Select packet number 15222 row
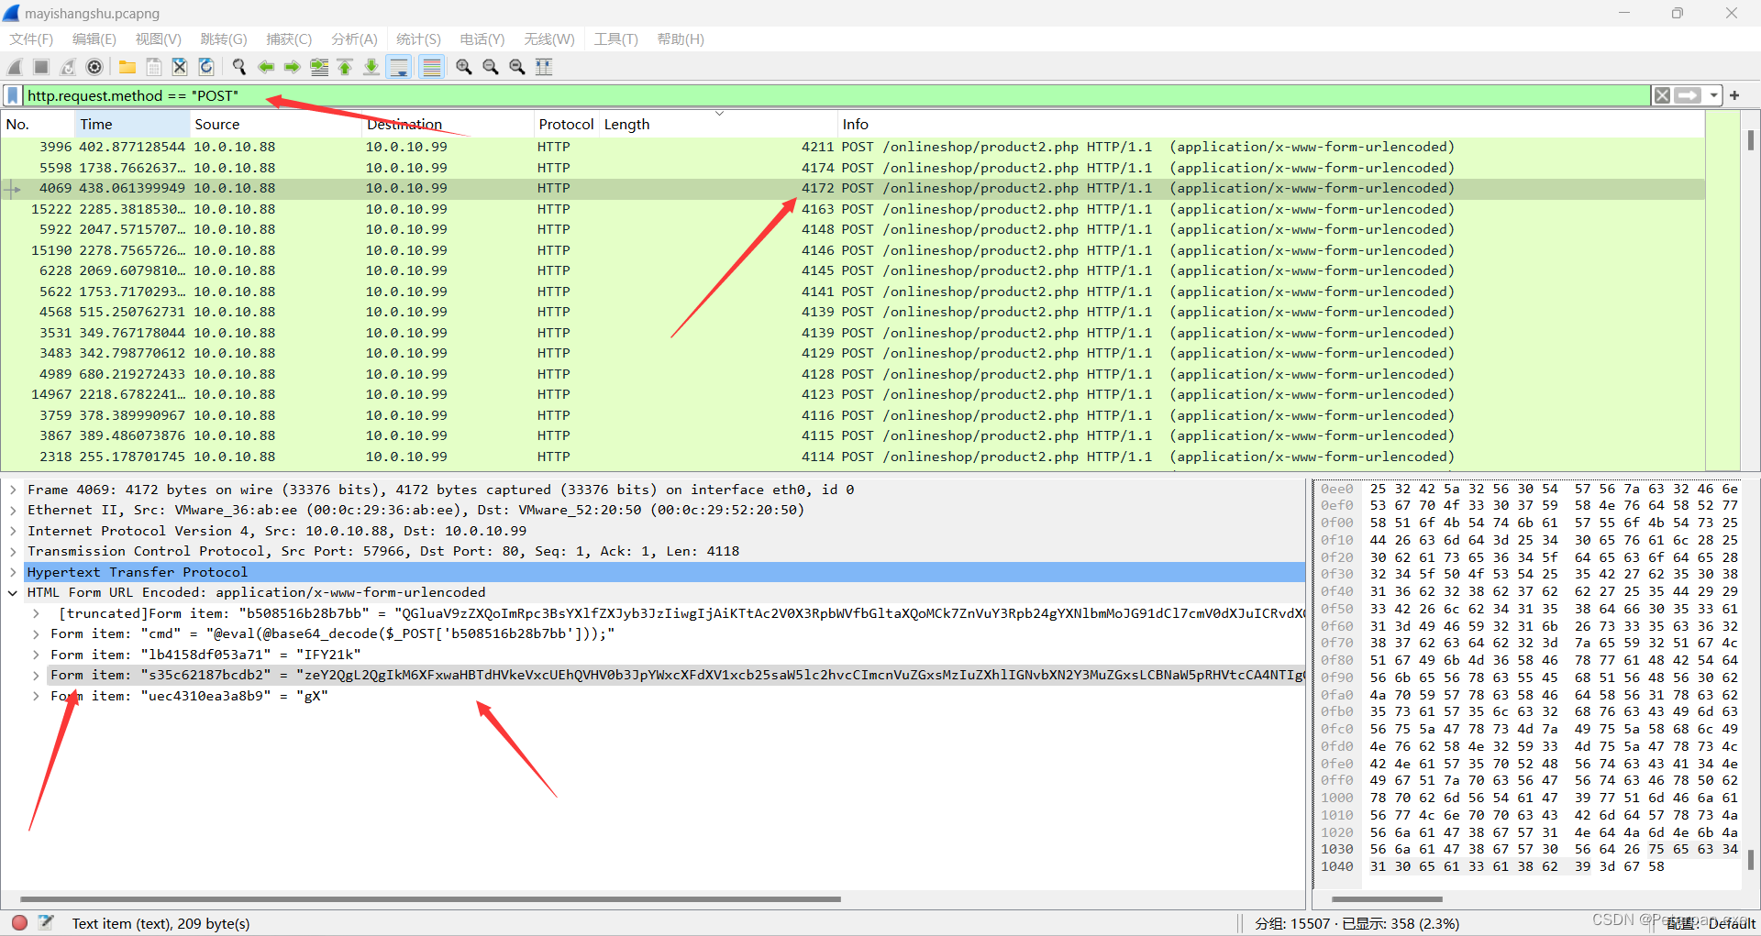 click(x=853, y=209)
